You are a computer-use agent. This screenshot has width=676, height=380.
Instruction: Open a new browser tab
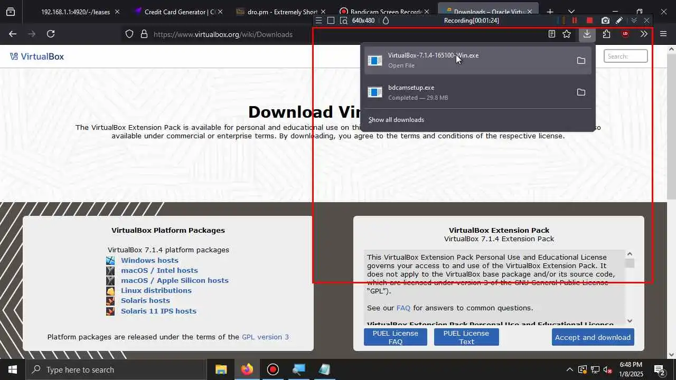550,12
